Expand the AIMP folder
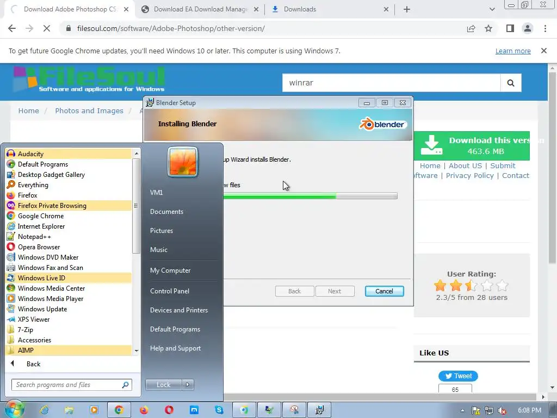Image resolution: width=557 pixels, height=418 pixels. tap(69, 350)
